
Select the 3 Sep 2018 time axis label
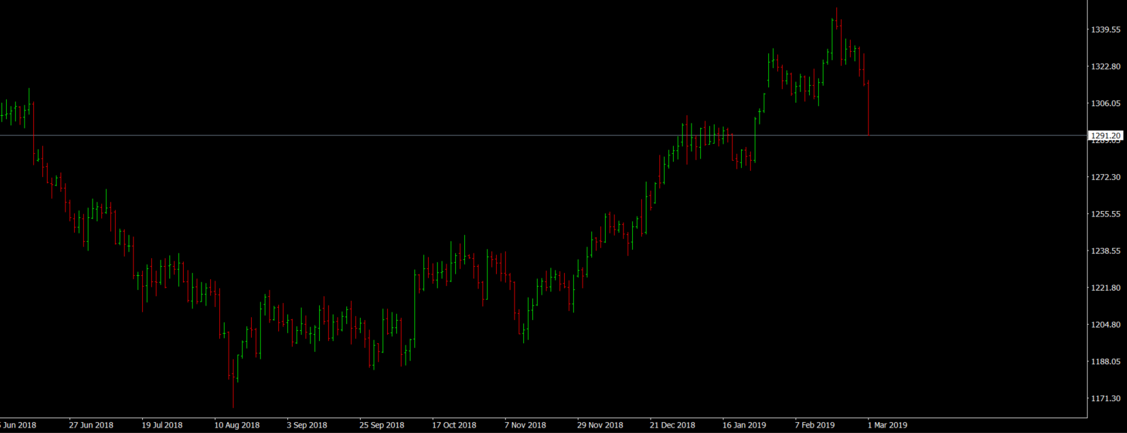coord(307,425)
